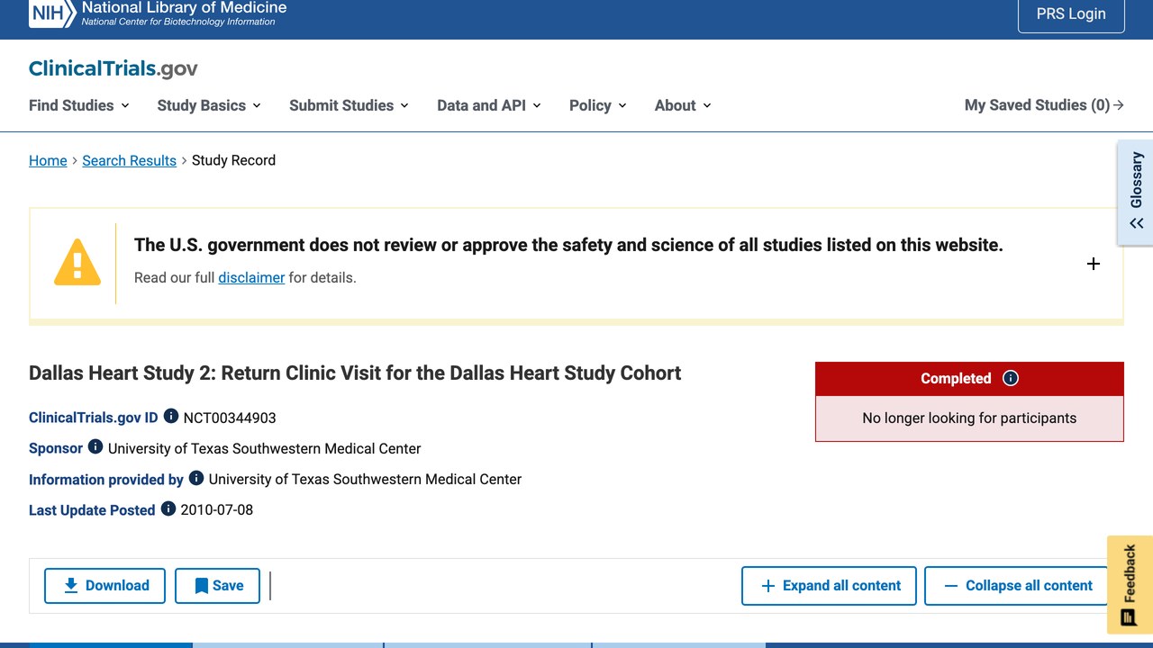Viewport: 1153px width, 648px height.
Task: Click the PRS Login button
Action: point(1071,14)
